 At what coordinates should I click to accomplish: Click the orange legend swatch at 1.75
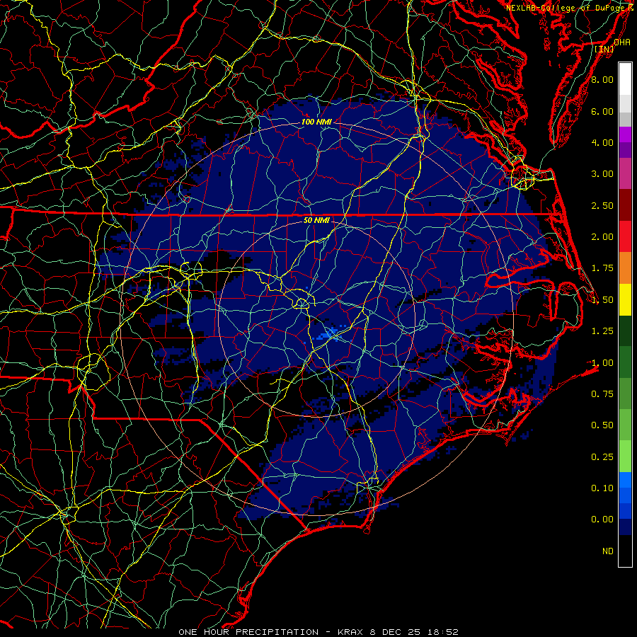point(625,268)
